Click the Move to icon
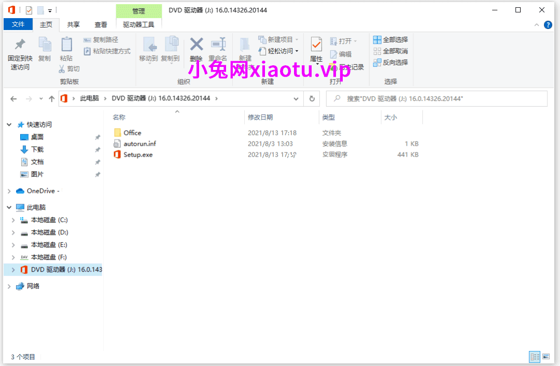Image resolution: width=560 pixels, height=366 pixels. (x=149, y=45)
